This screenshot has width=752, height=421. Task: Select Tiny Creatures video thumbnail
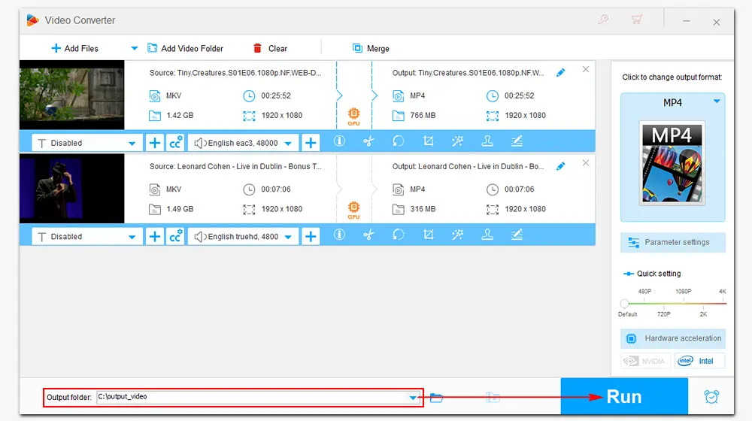72,95
